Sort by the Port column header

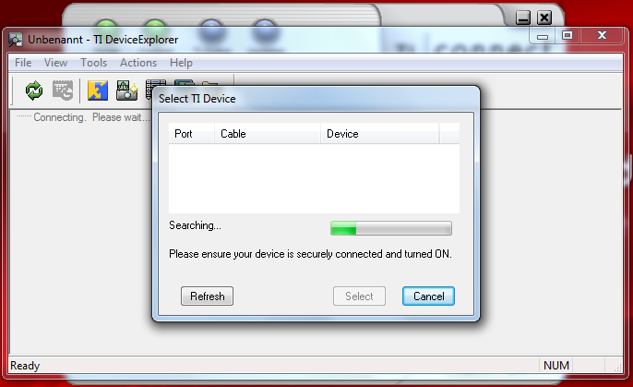(x=192, y=134)
